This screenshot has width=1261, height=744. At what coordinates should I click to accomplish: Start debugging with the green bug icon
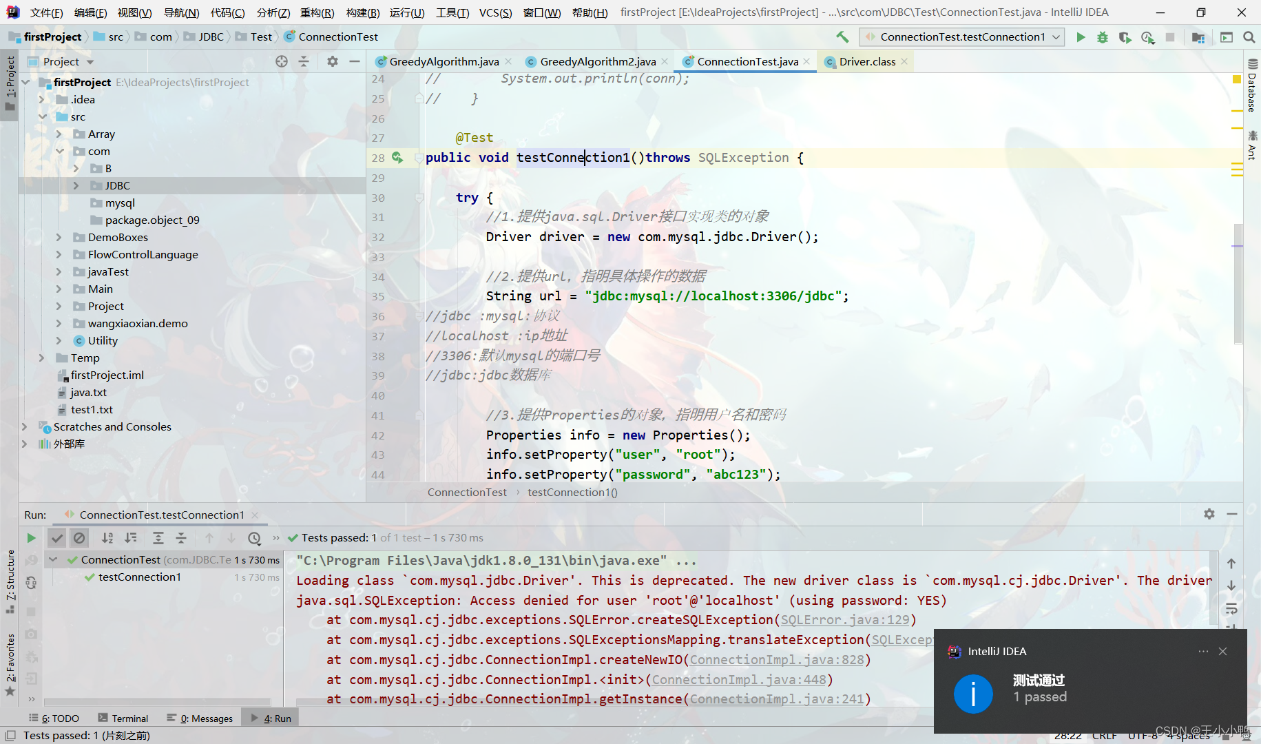[x=1103, y=37]
